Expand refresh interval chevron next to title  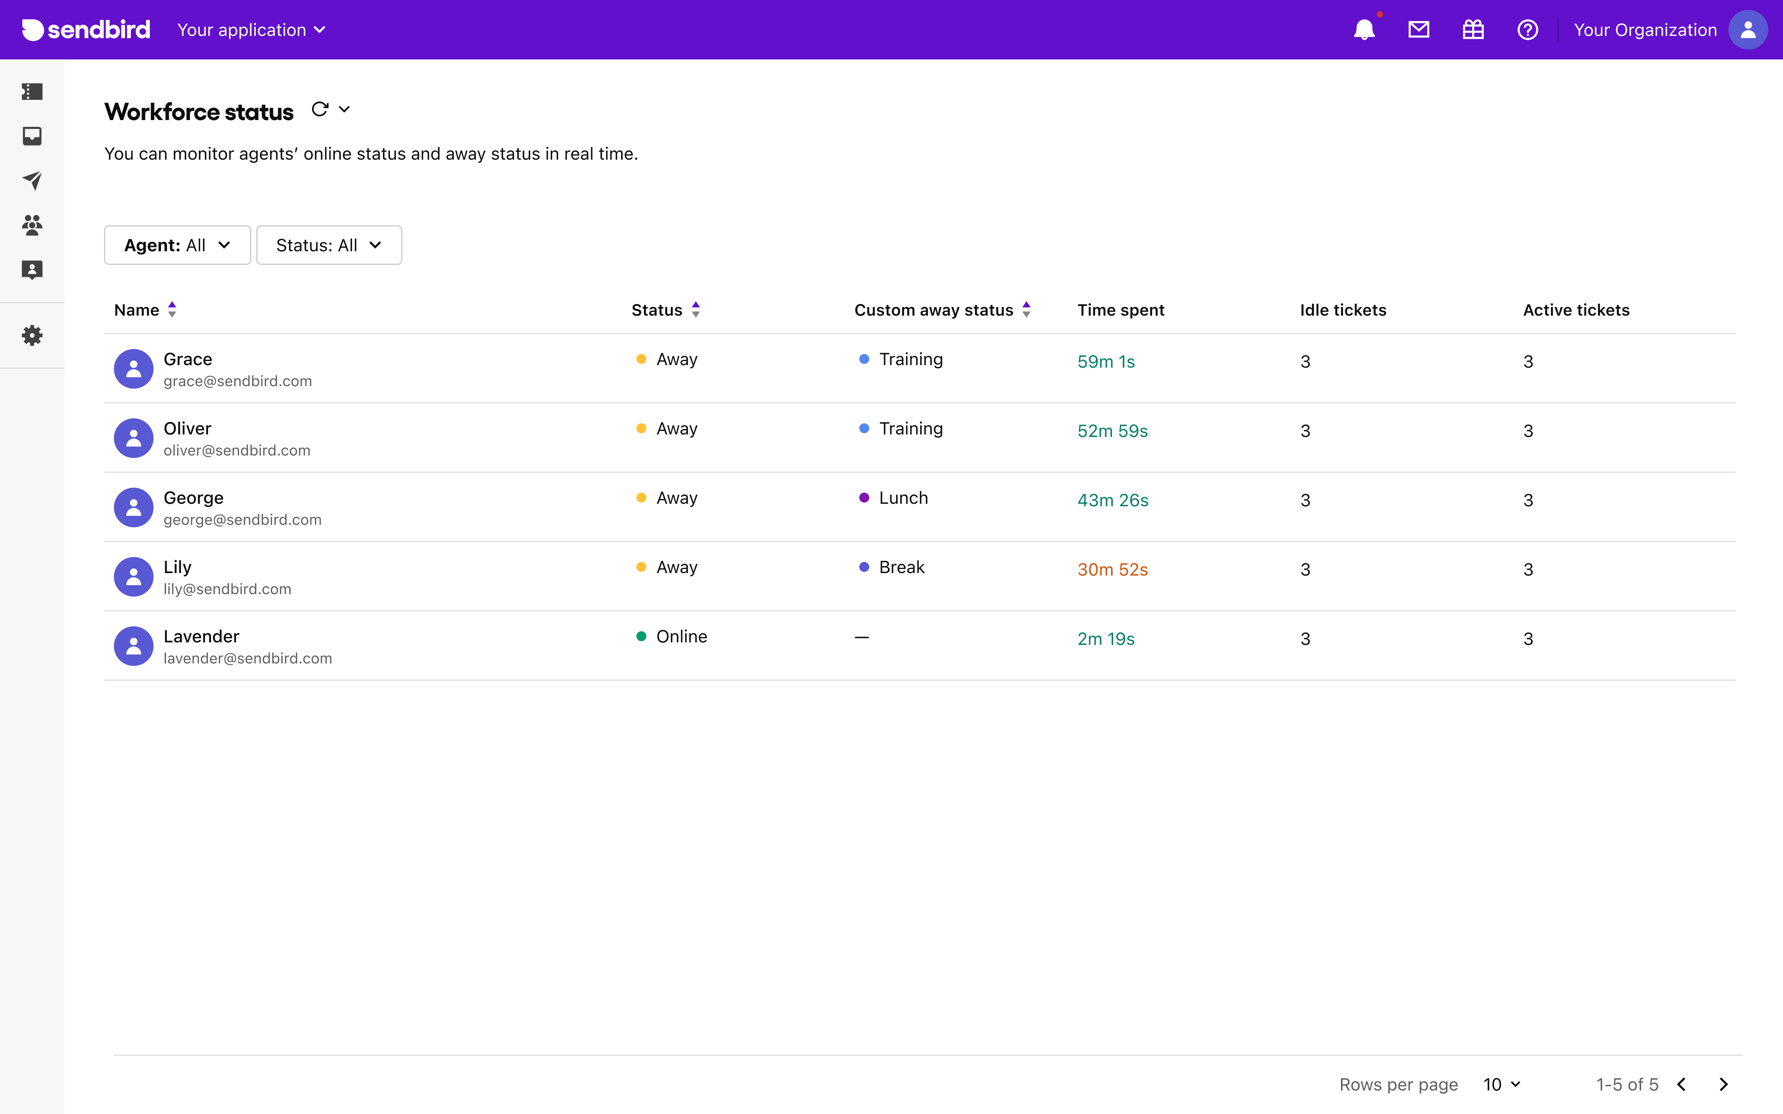tap(344, 109)
